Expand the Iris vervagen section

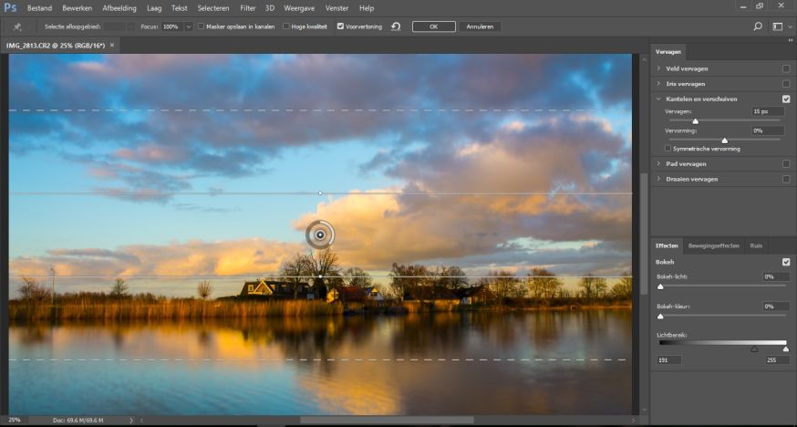658,83
